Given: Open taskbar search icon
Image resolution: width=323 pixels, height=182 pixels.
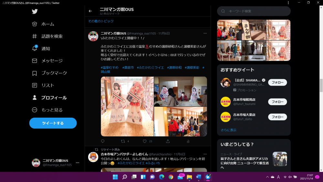Looking at the screenshot, I should tap(125, 177).
